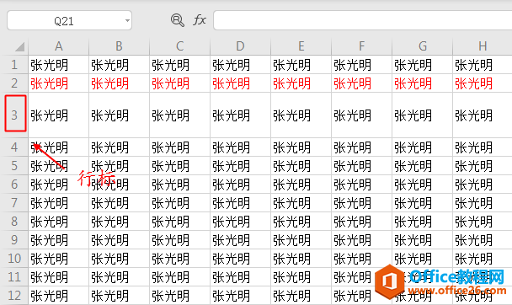
Task: Click cell F3 in the tall row
Action: (362, 115)
